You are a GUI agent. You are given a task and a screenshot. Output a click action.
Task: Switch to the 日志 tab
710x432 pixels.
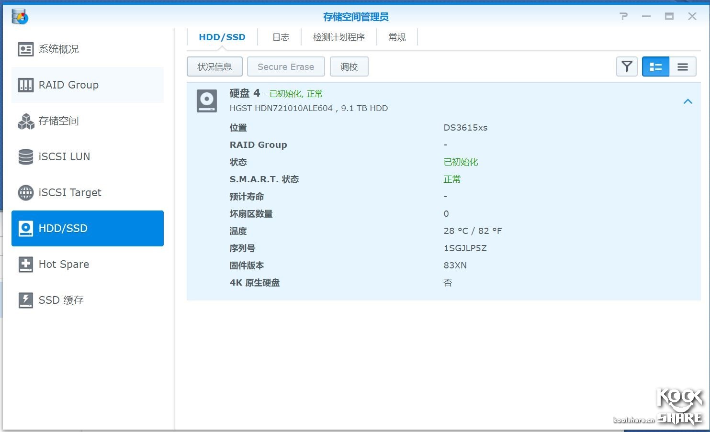point(280,36)
